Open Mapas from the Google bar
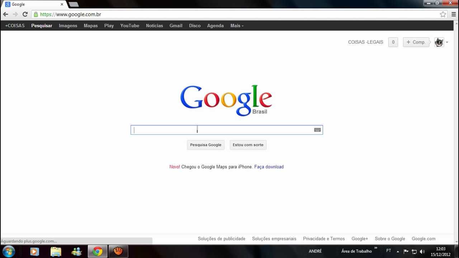This screenshot has height=258, width=459. tap(91, 26)
